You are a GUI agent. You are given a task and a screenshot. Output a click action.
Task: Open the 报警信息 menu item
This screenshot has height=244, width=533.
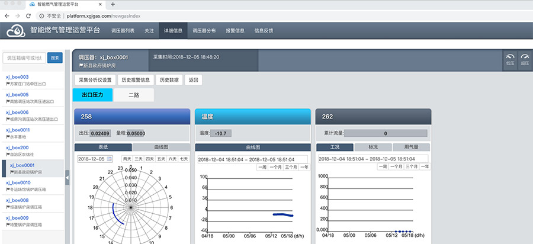(235, 31)
